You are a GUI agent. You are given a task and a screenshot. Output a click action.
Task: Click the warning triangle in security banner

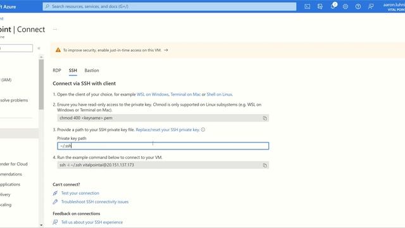pyautogui.click(x=58, y=50)
